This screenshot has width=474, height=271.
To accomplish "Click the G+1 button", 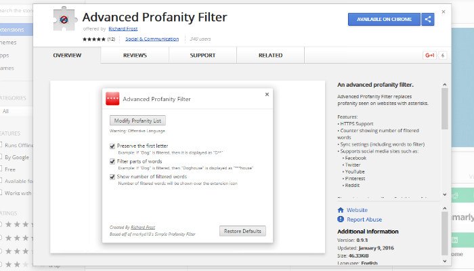I will 429,56.
